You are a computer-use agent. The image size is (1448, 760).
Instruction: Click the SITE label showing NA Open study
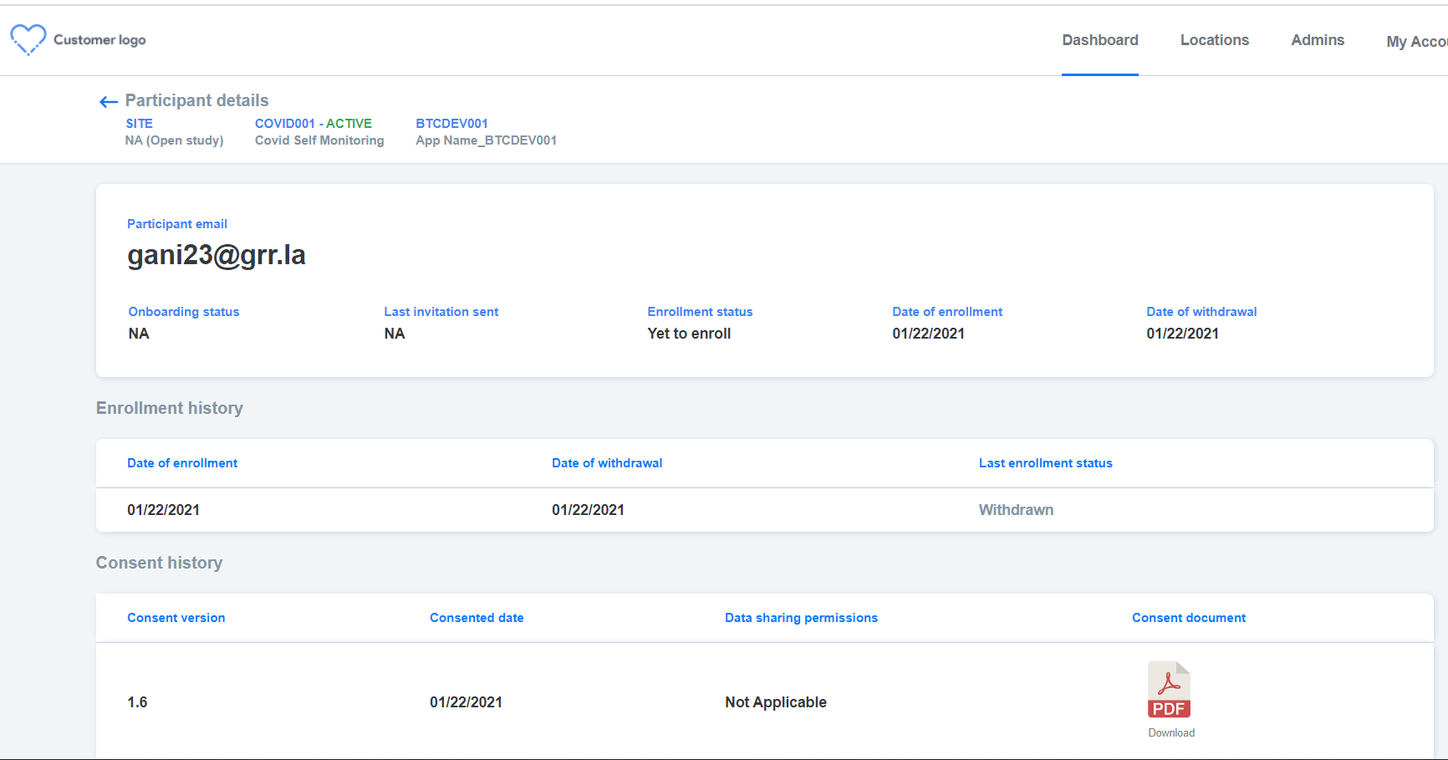point(139,123)
